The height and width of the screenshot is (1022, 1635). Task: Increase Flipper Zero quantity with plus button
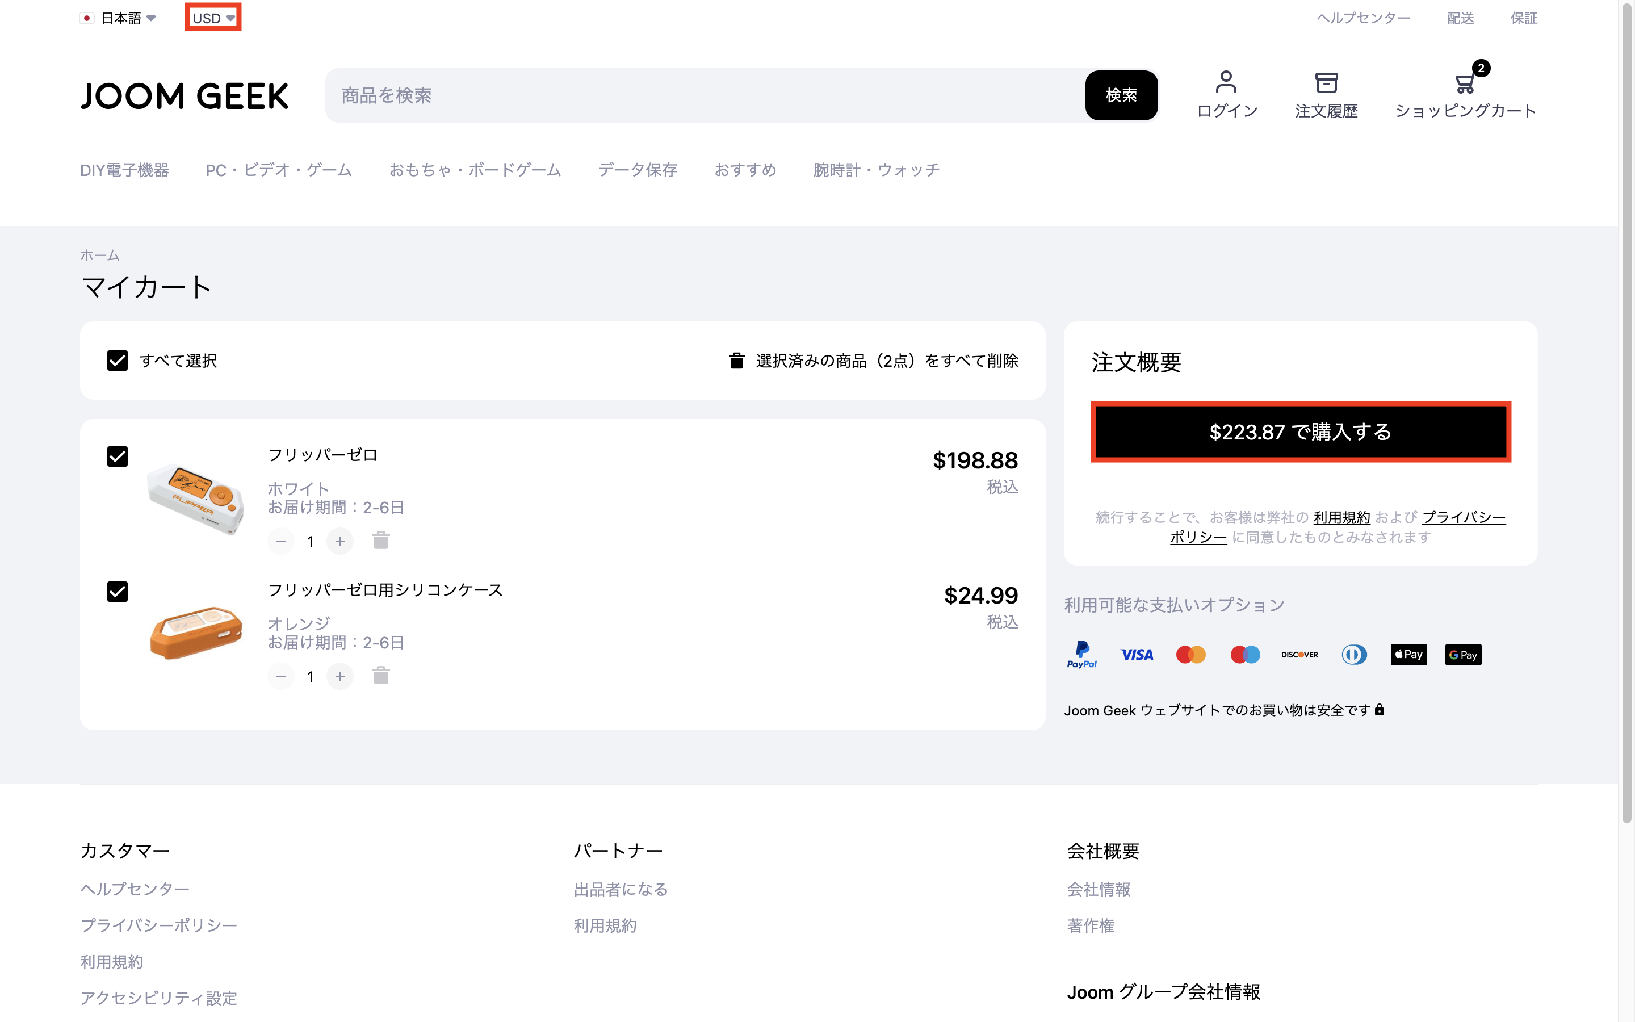point(340,541)
